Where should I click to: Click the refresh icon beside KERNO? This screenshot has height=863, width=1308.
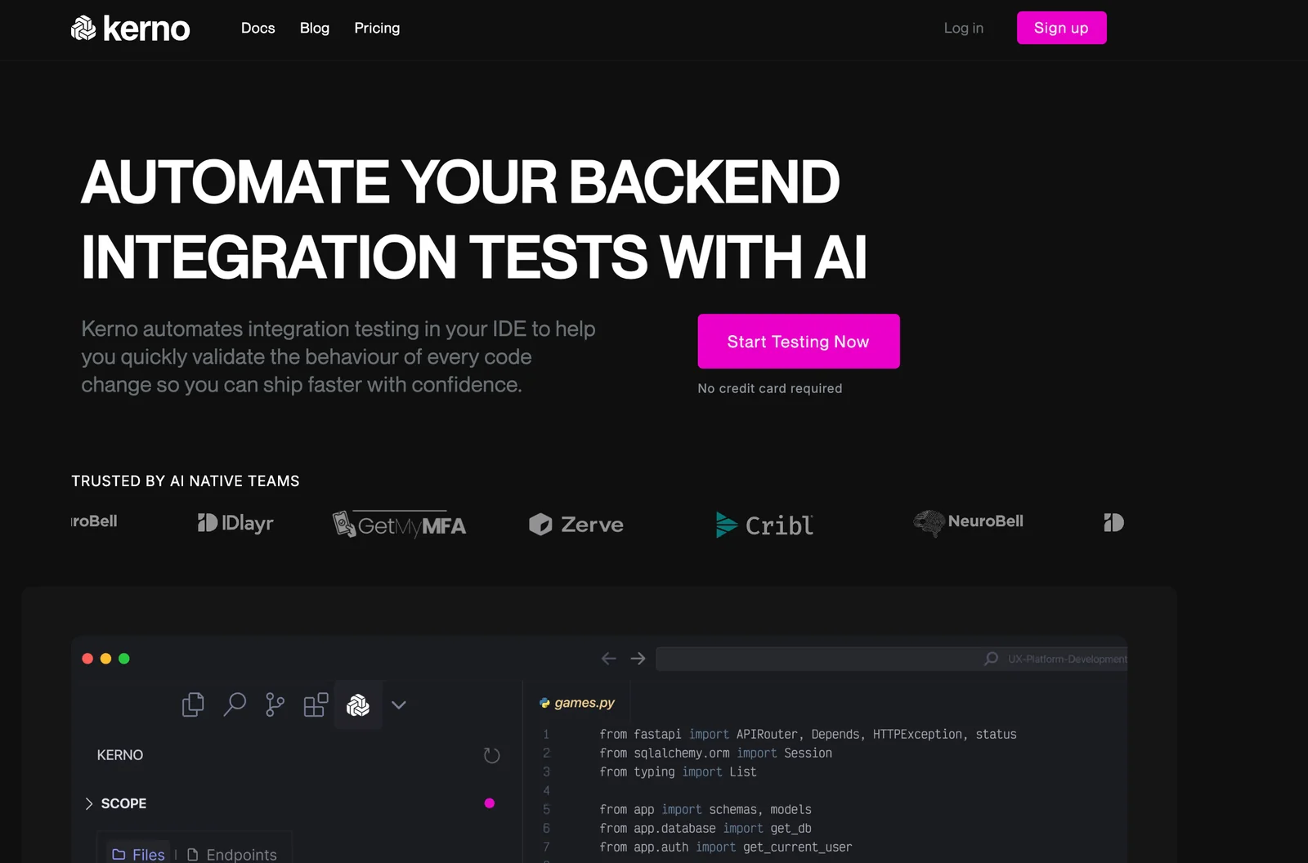point(491,755)
